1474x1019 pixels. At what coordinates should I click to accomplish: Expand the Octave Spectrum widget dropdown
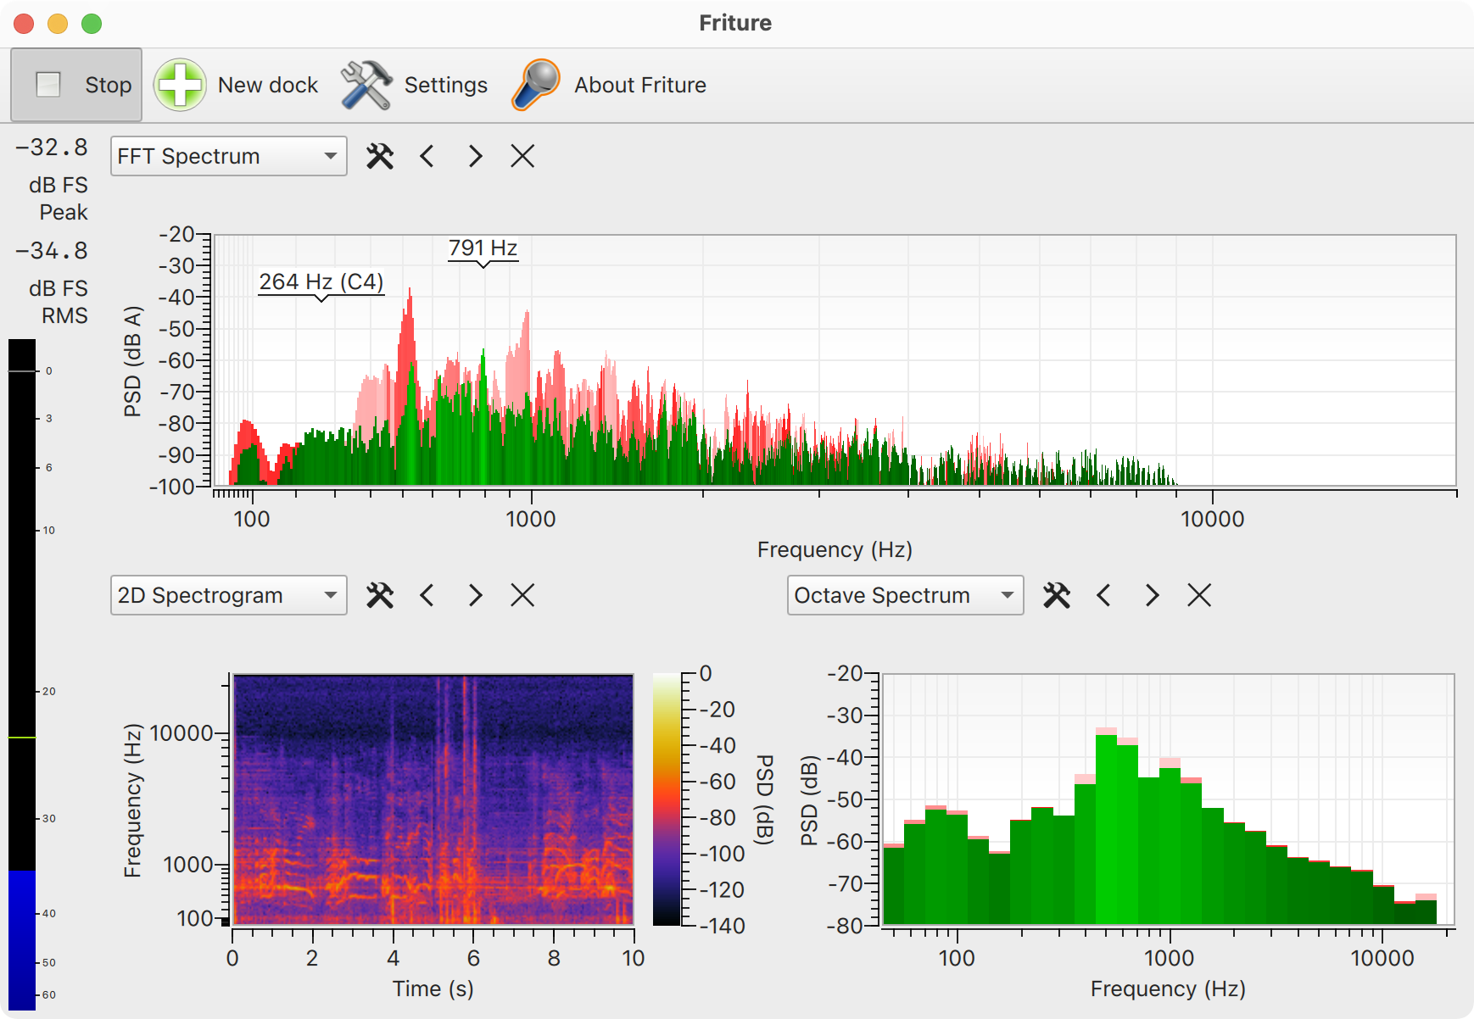pyautogui.click(x=905, y=595)
